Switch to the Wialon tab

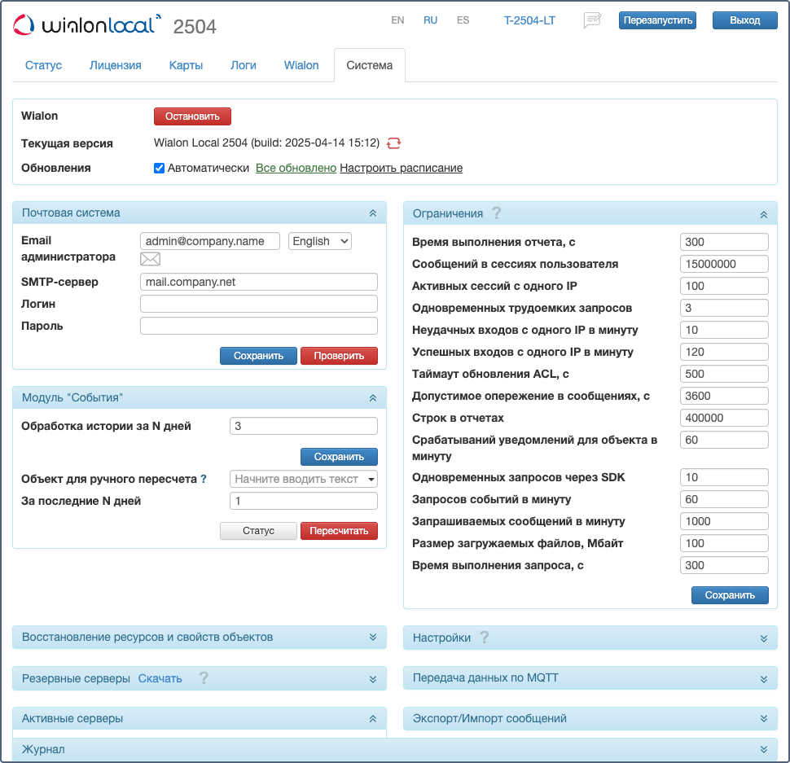coord(301,65)
